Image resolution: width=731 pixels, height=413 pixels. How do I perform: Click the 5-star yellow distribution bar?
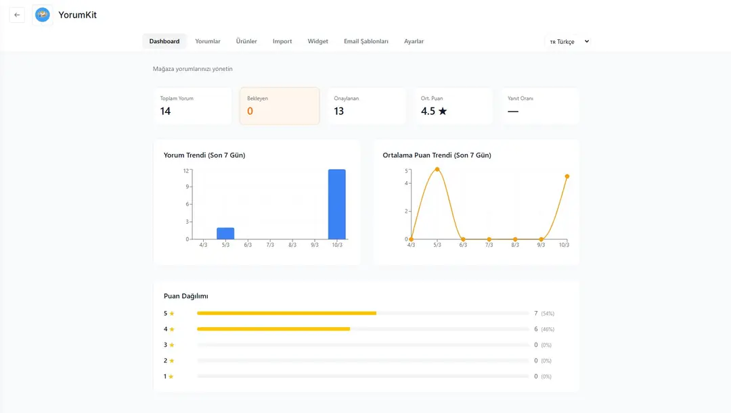coord(286,314)
